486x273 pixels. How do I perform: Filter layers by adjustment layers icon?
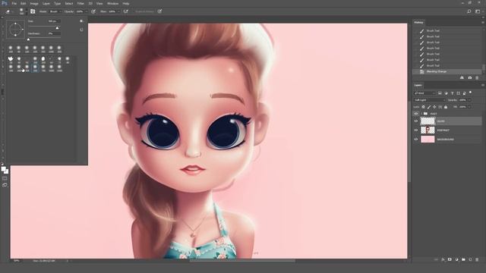click(x=447, y=93)
